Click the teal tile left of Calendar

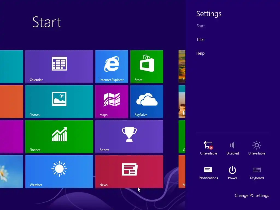(11, 67)
